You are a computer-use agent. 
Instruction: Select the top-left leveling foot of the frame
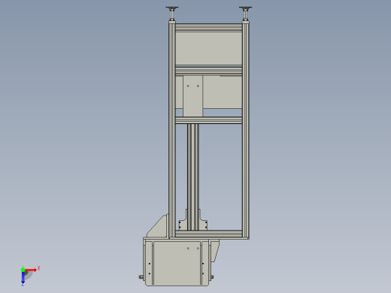(x=172, y=14)
